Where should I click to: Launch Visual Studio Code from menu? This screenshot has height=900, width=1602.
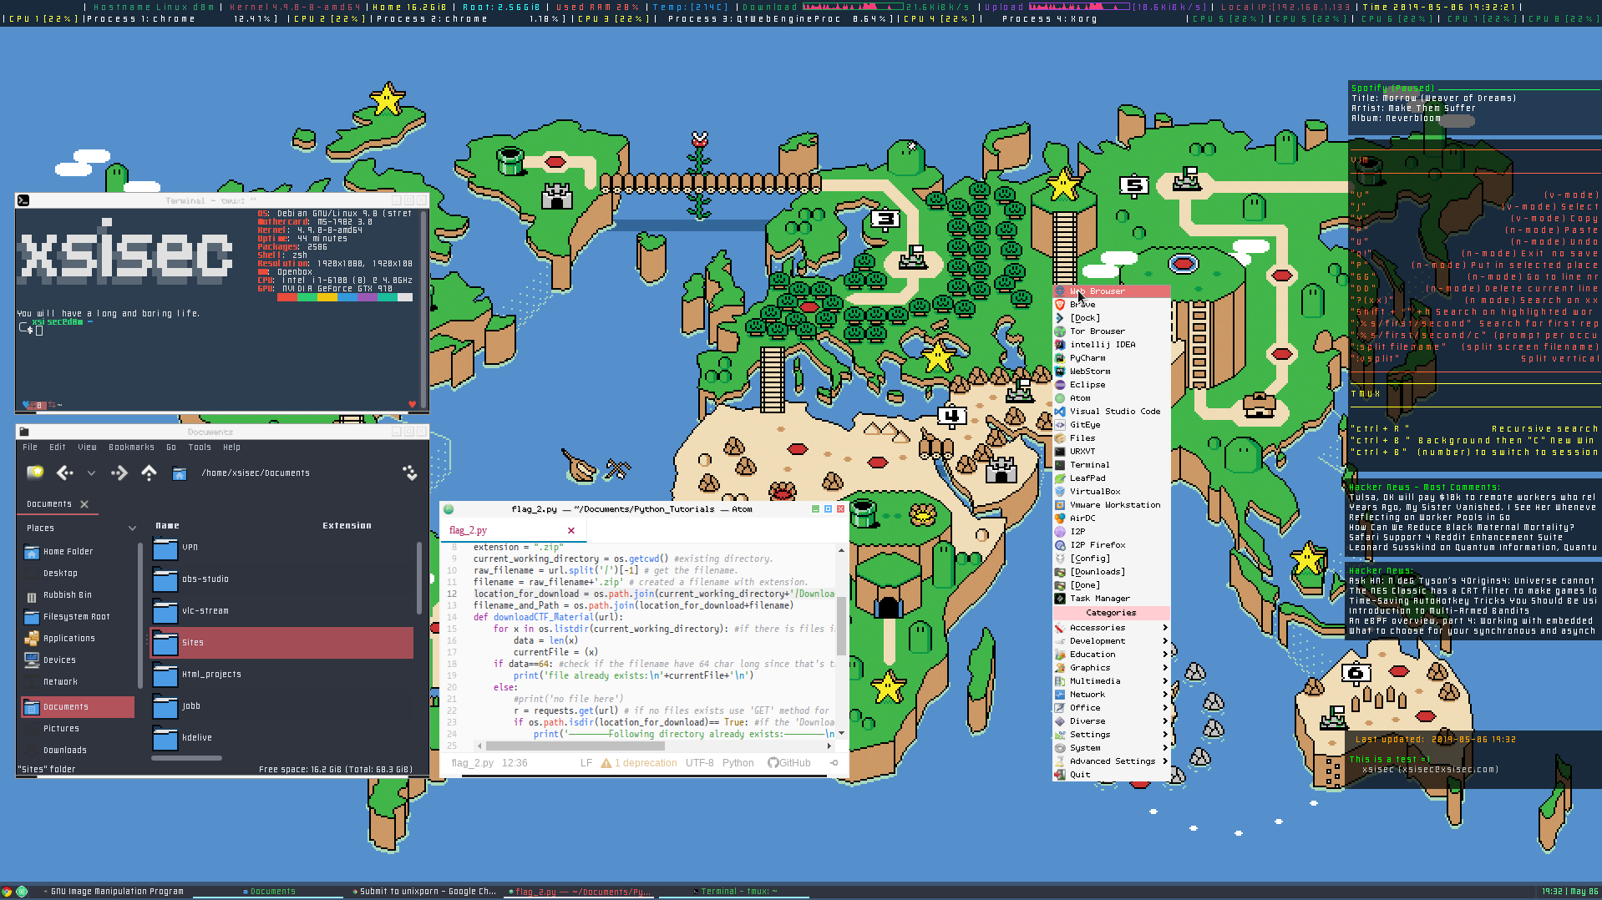(1111, 412)
